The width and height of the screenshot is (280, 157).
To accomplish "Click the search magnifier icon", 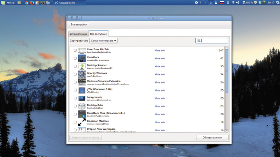I will pyautogui.click(x=198, y=40).
